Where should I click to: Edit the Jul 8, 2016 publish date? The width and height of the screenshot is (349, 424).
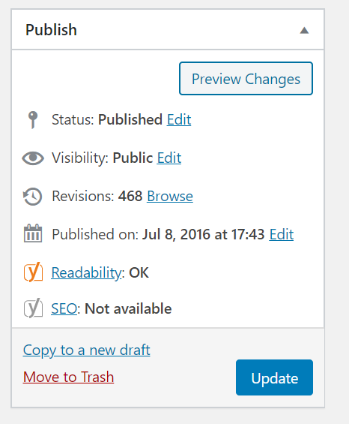(282, 234)
